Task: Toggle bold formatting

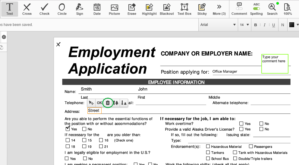Action: [256, 25]
